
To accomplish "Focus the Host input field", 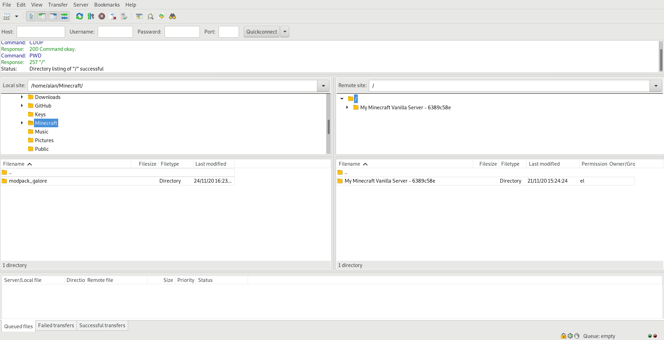I will 41,32.
